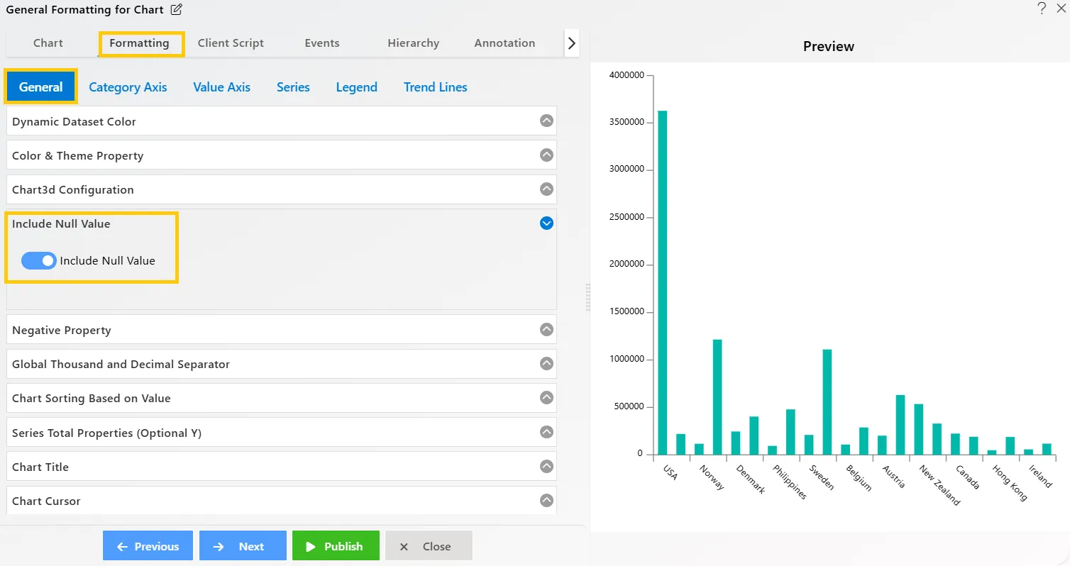Screen dimensions: 1070x566
Task: Expand Series Total Properties chevron
Action: pos(546,431)
